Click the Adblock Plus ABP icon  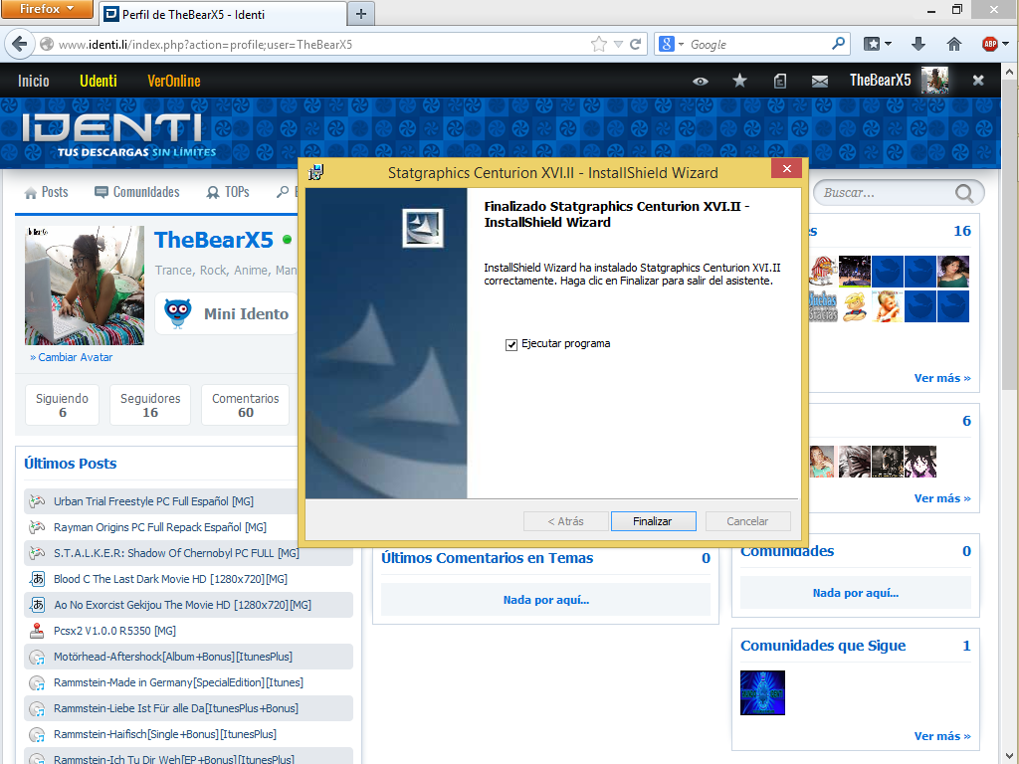tap(990, 44)
